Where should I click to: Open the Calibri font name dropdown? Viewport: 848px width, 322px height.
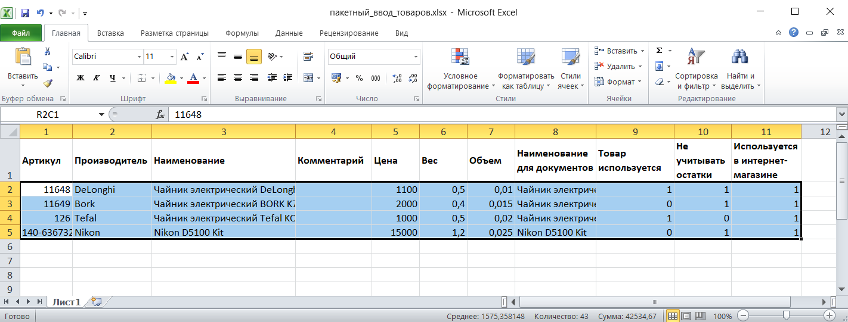click(139, 57)
